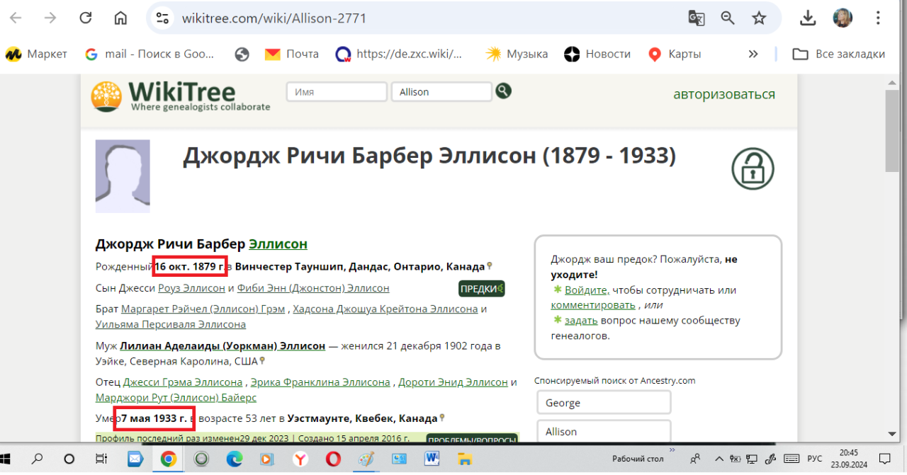Viewport: 907px width, 475px height.
Task: Bookmark this page with the star icon
Action: tap(759, 18)
